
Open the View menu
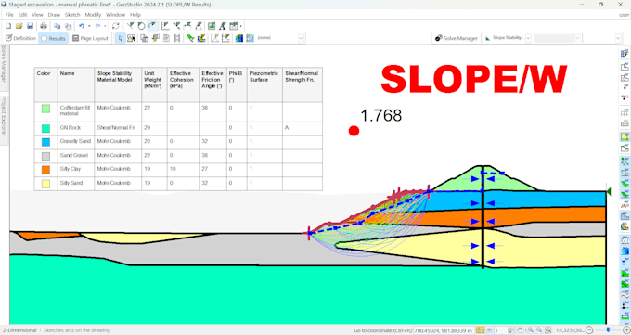pos(37,15)
